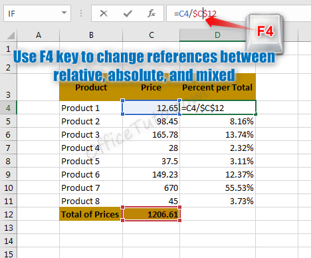
Task: Select the Product 7 cell
Action: [x=91, y=188]
